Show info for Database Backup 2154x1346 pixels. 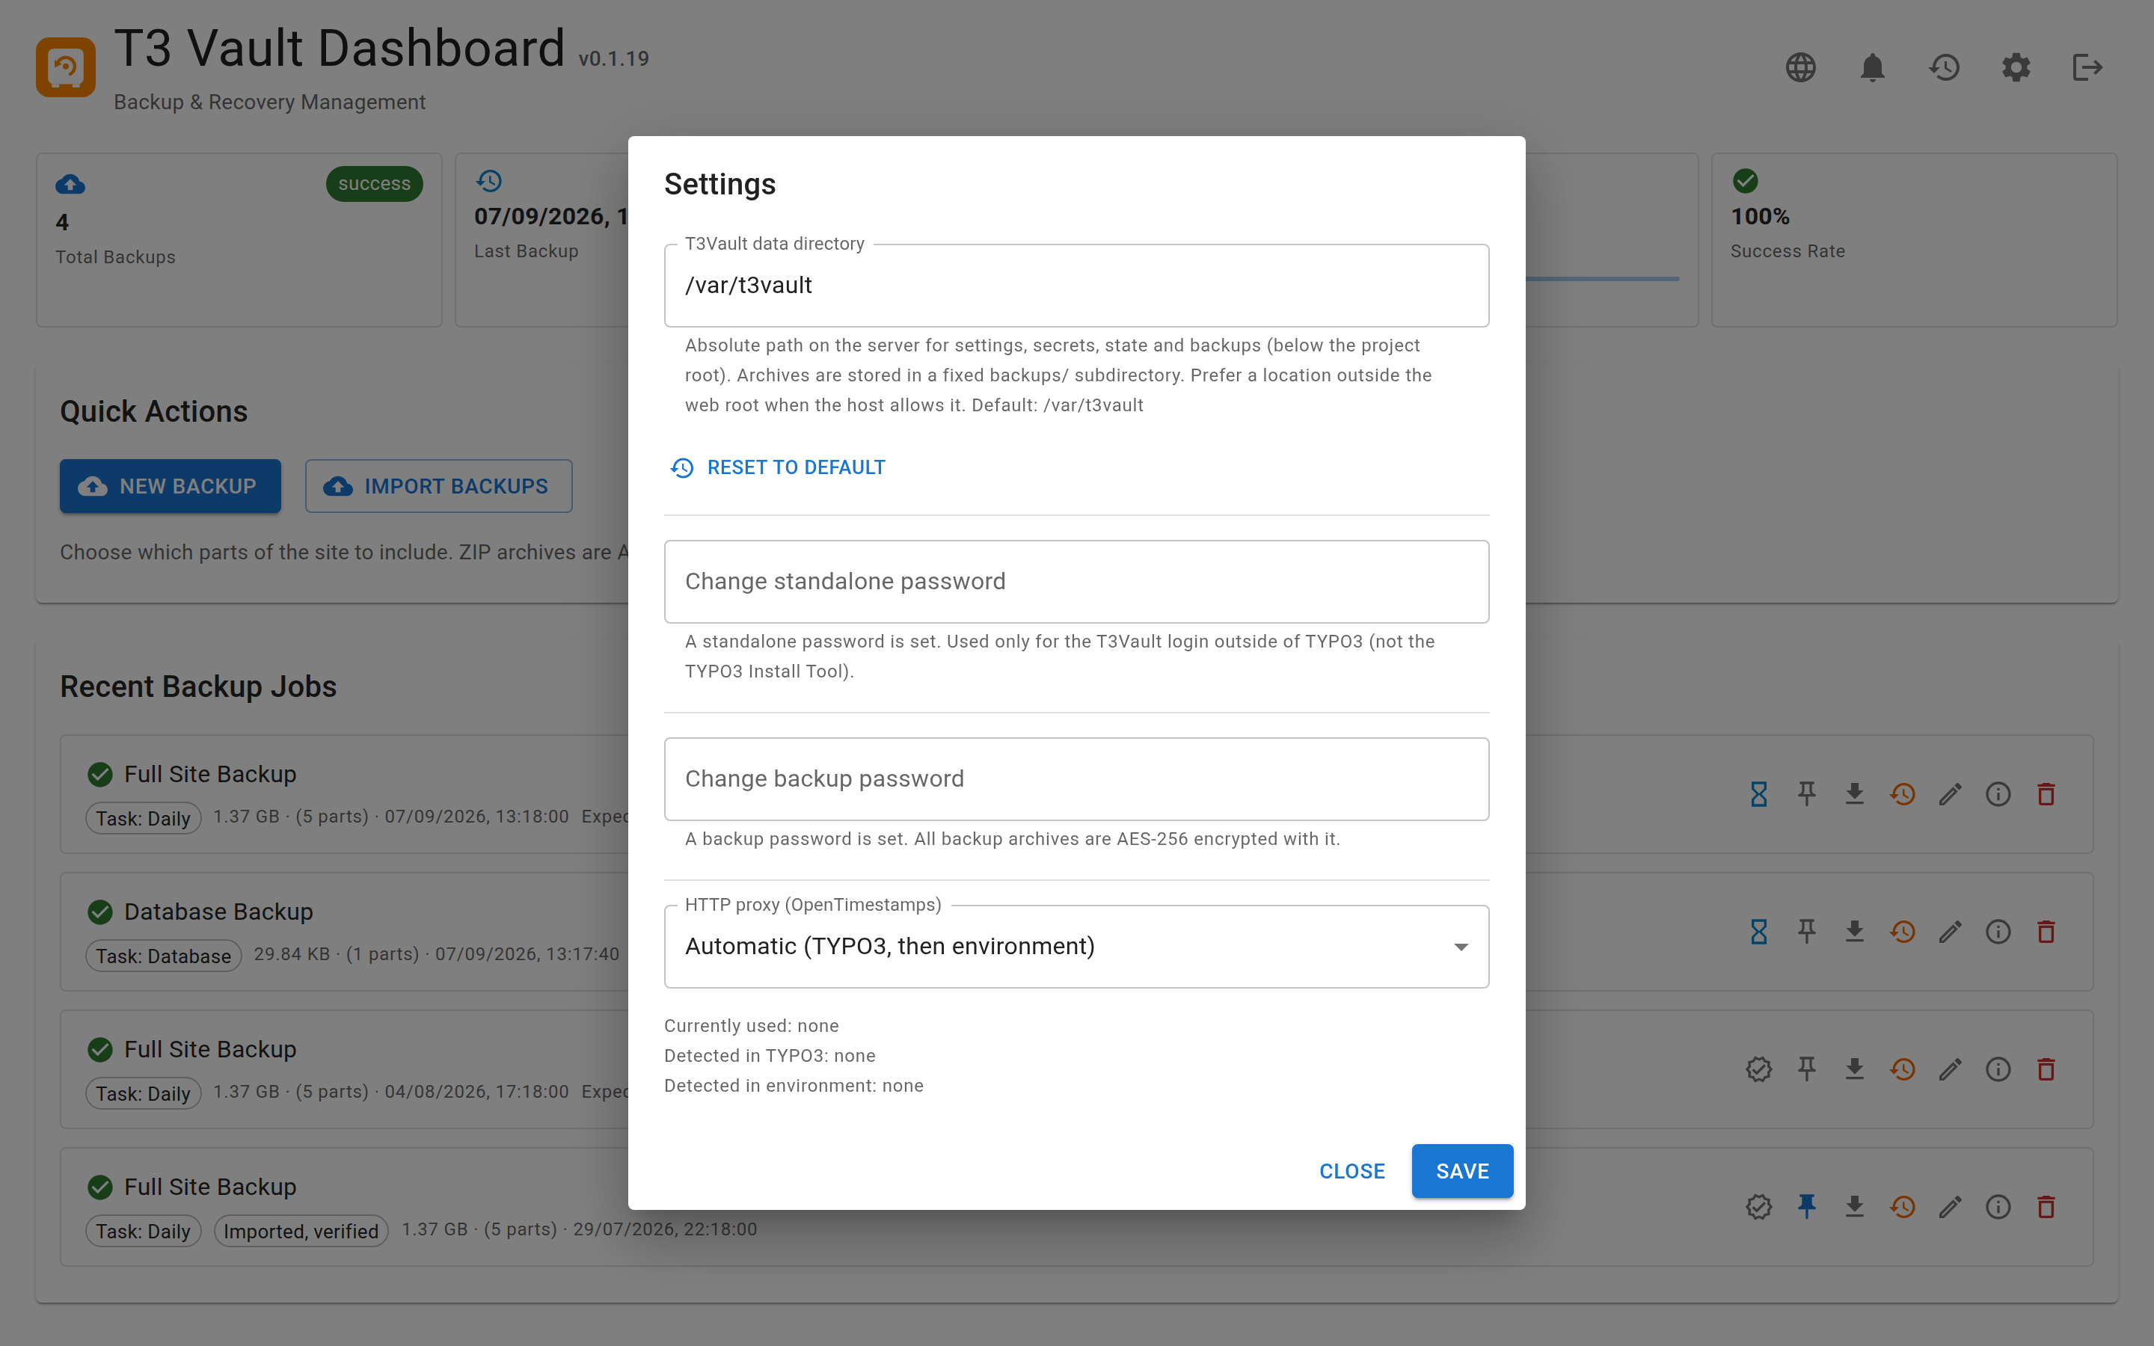point(1998,932)
